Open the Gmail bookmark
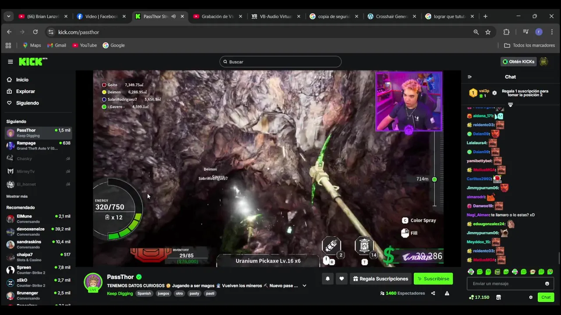Image resolution: width=561 pixels, height=315 pixels. [57, 45]
